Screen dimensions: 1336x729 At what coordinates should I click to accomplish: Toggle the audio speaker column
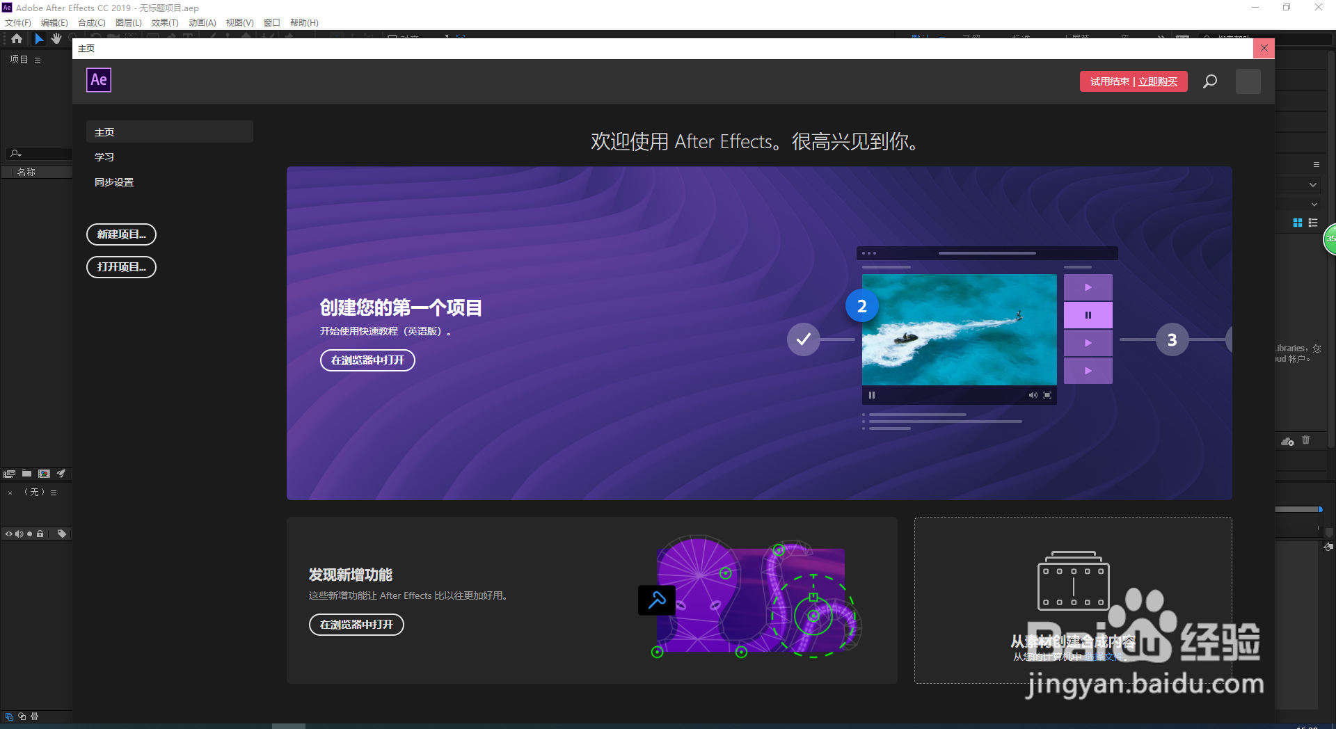tap(19, 534)
